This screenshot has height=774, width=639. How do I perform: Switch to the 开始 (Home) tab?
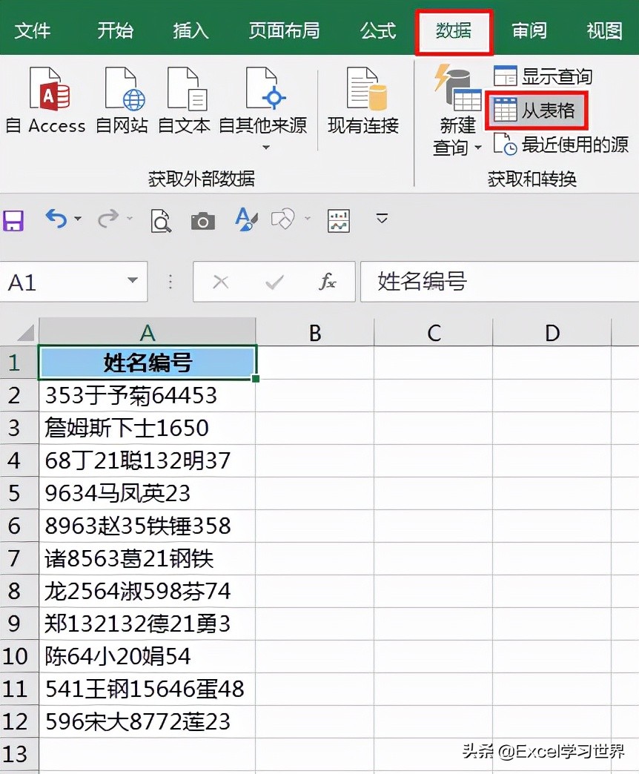tap(116, 30)
